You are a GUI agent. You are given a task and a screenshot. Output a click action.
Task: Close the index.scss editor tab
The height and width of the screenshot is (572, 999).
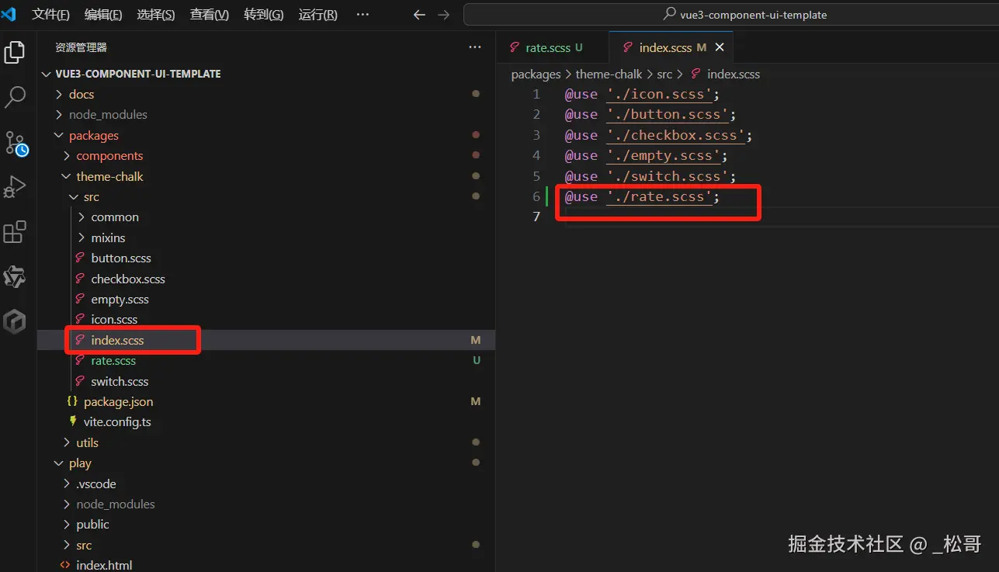[x=720, y=47]
